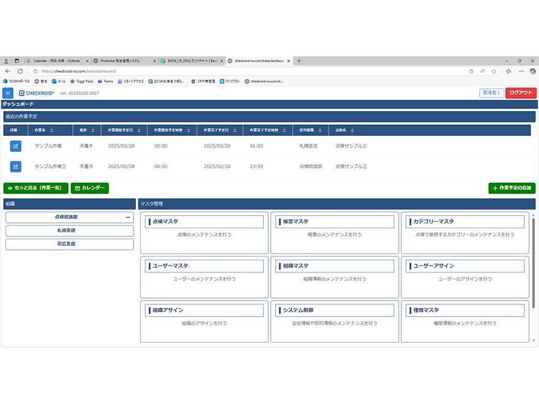Switch to NEW_CR_DEV ガントチャート tab
539x404 pixels.
coord(192,61)
